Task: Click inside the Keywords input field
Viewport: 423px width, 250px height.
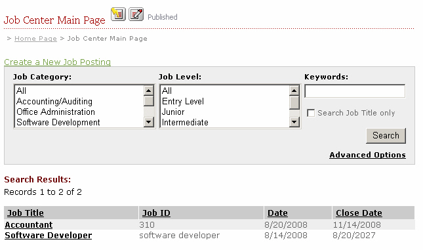Action: click(x=355, y=91)
